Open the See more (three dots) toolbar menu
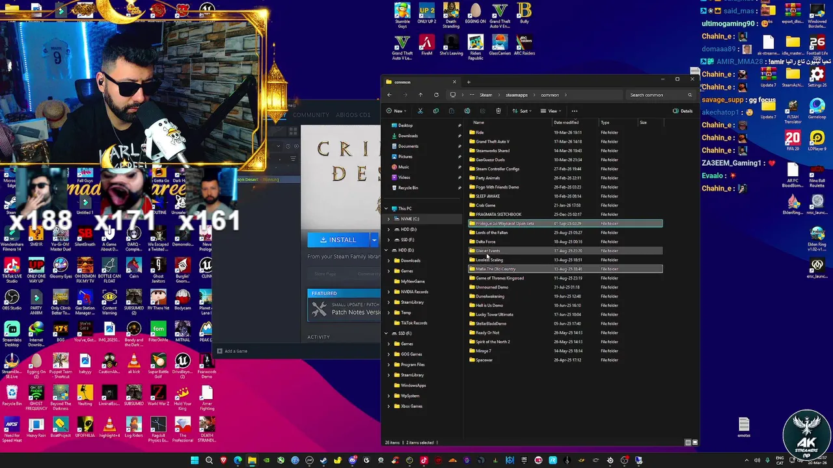The width and height of the screenshot is (833, 468). (x=574, y=111)
